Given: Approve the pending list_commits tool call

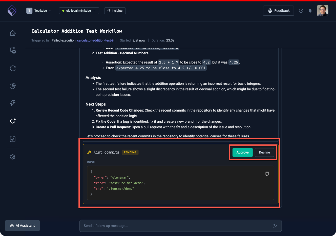Looking at the screenshot, I should [x=242, y=152].
